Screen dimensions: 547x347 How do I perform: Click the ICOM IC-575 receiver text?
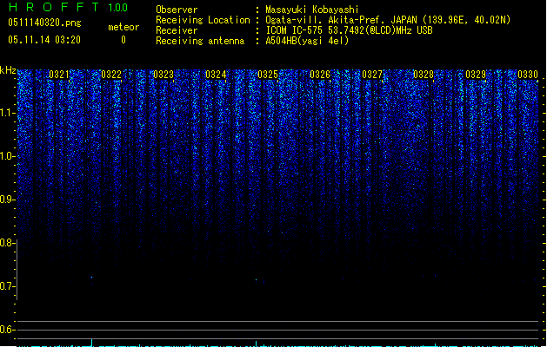click(349, 30)
